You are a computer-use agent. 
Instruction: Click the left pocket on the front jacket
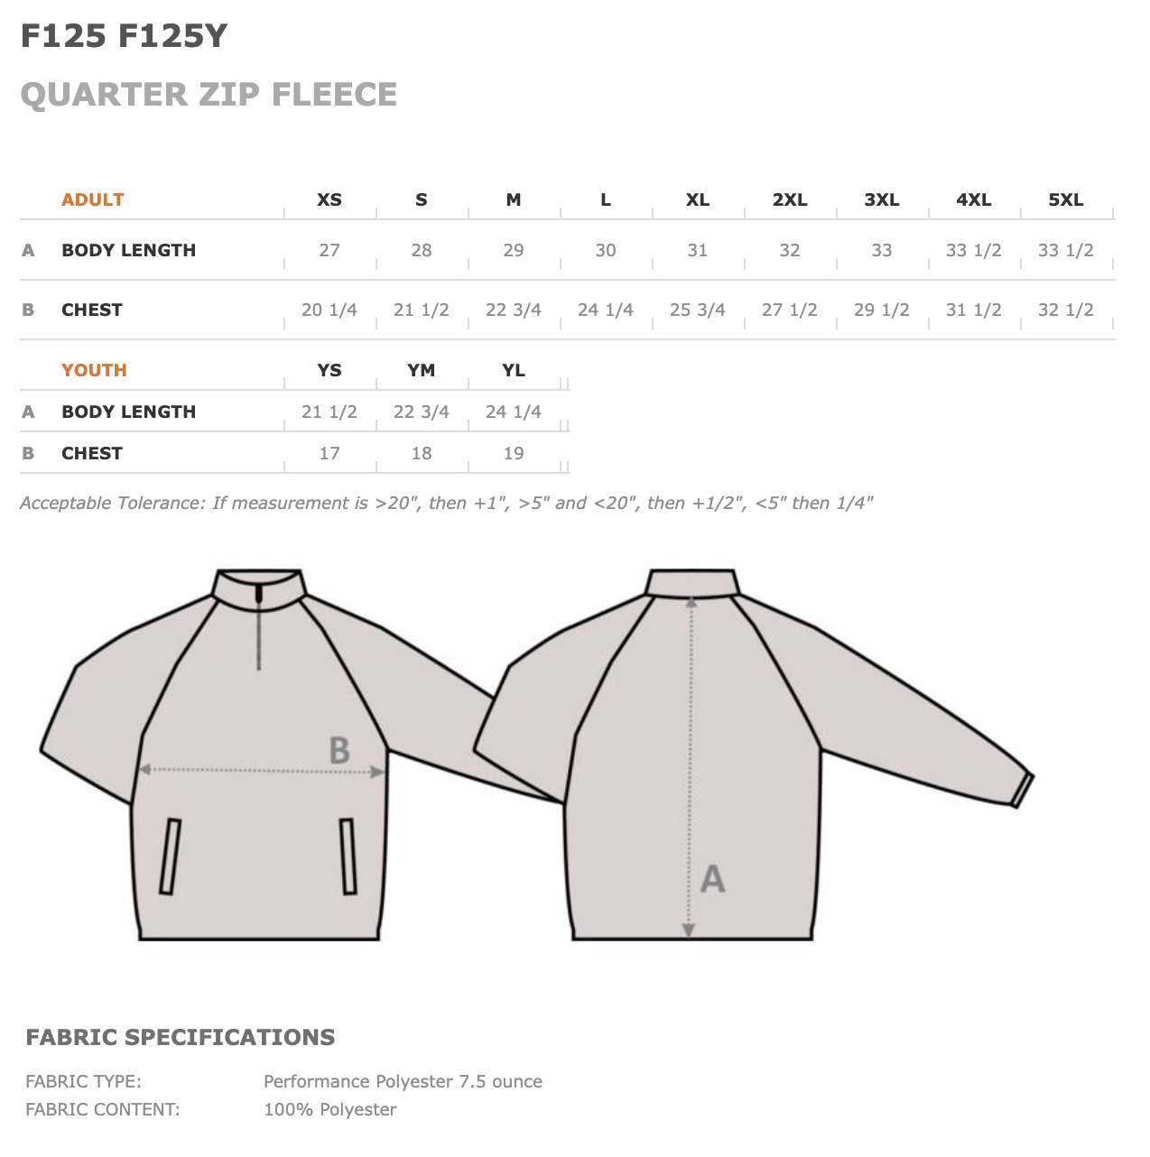(x=170, y=856)
